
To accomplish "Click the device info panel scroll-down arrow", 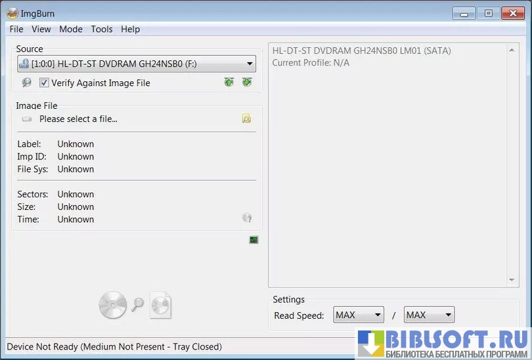I will [x=513, y=280].
